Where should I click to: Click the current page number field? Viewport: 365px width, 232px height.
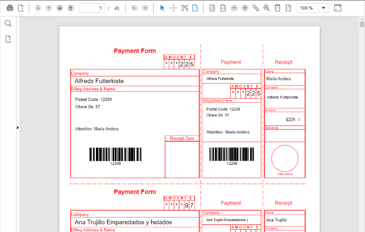point(92,8)
